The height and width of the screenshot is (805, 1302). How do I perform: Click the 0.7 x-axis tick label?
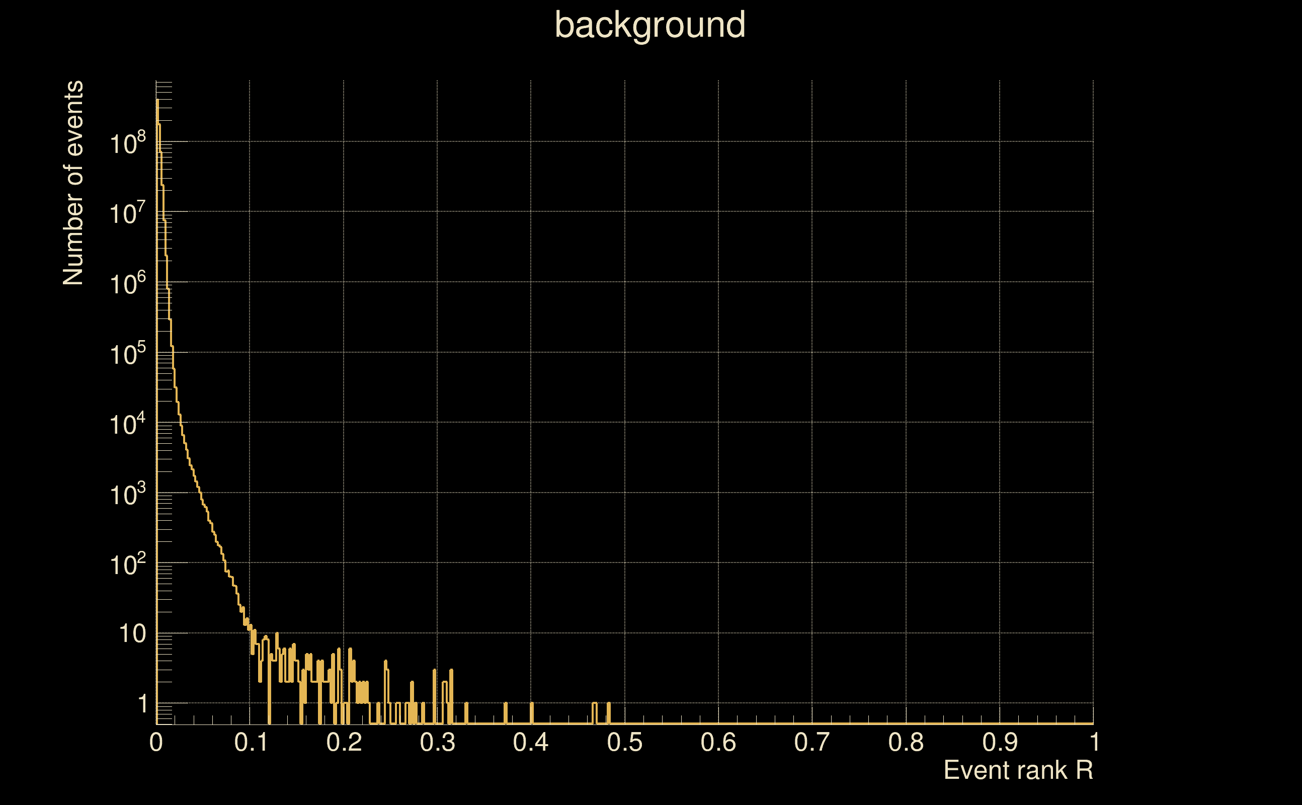point(812,743)
